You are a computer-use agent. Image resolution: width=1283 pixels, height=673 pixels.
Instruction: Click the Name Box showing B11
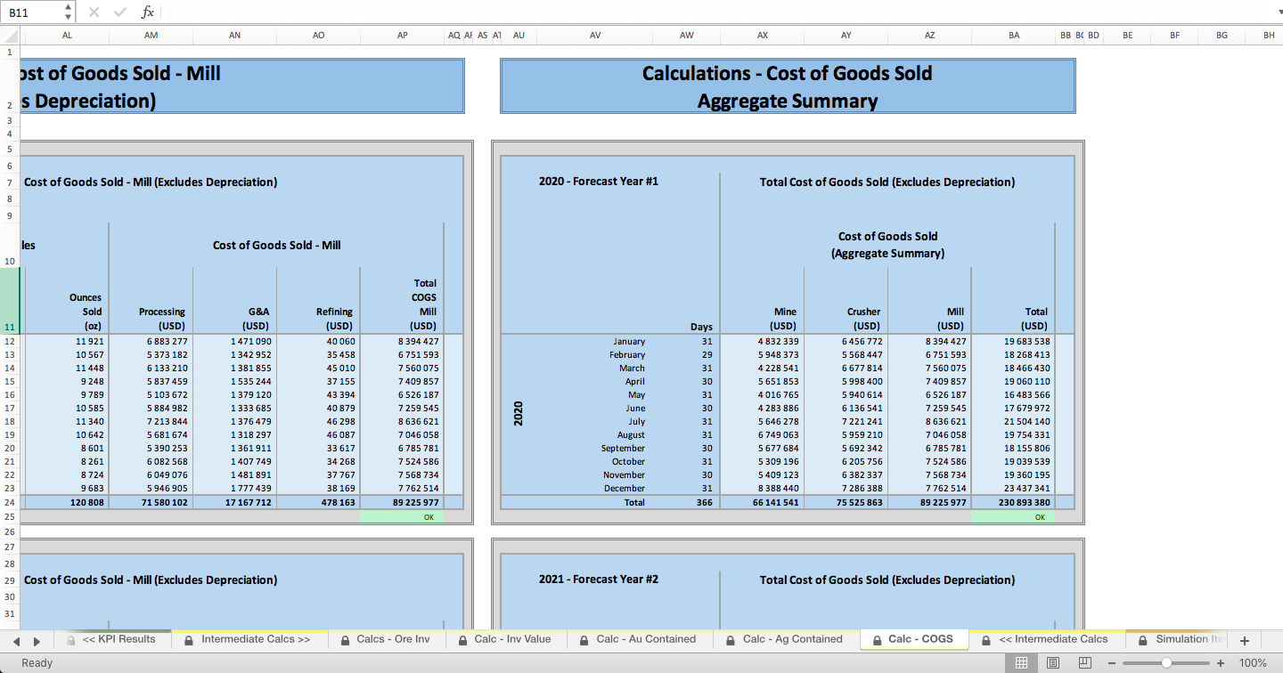pos(32,12)
